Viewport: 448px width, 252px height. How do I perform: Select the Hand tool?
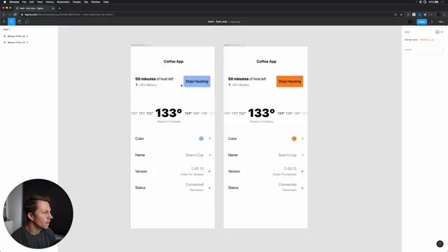click(x=19, y=22)
